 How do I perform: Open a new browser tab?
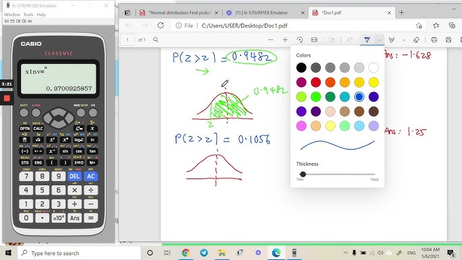pos(401,13)
